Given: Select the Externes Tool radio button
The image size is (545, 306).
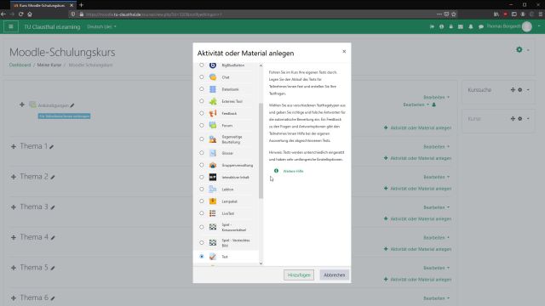Looking at the screenshot, I should coord(202,101).
